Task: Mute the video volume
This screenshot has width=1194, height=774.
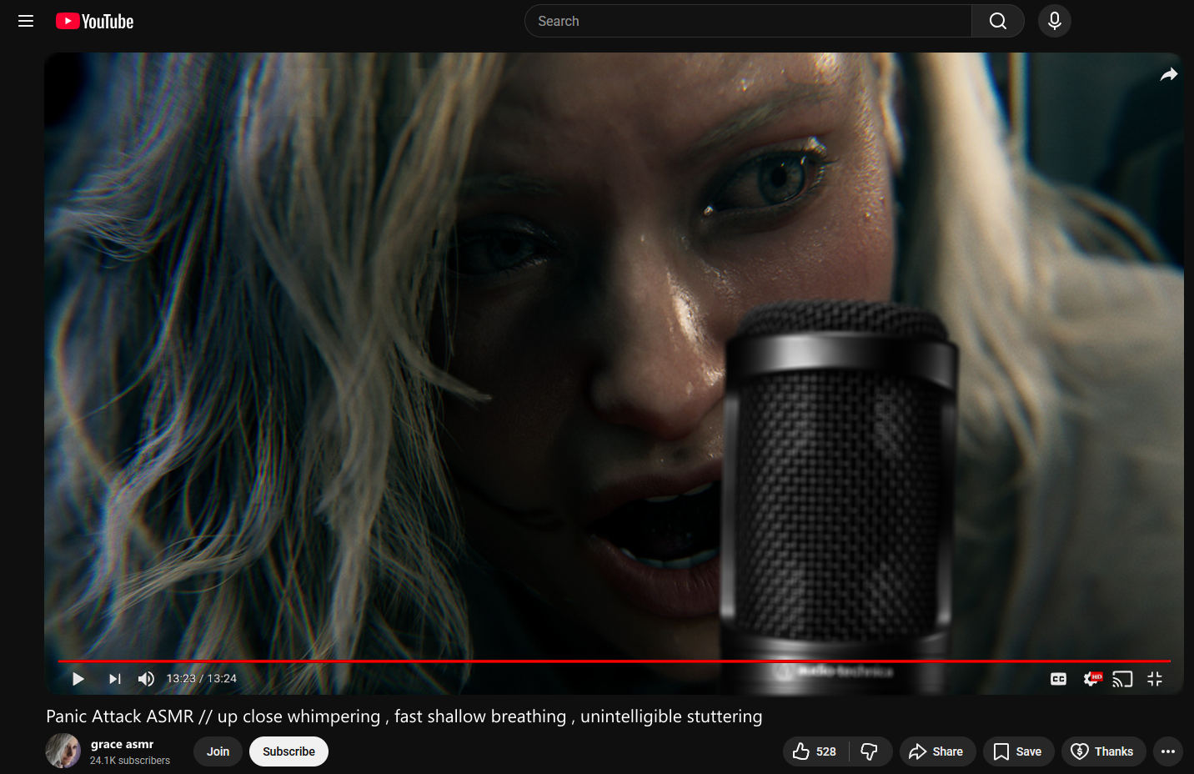Action: click(146, 679)
